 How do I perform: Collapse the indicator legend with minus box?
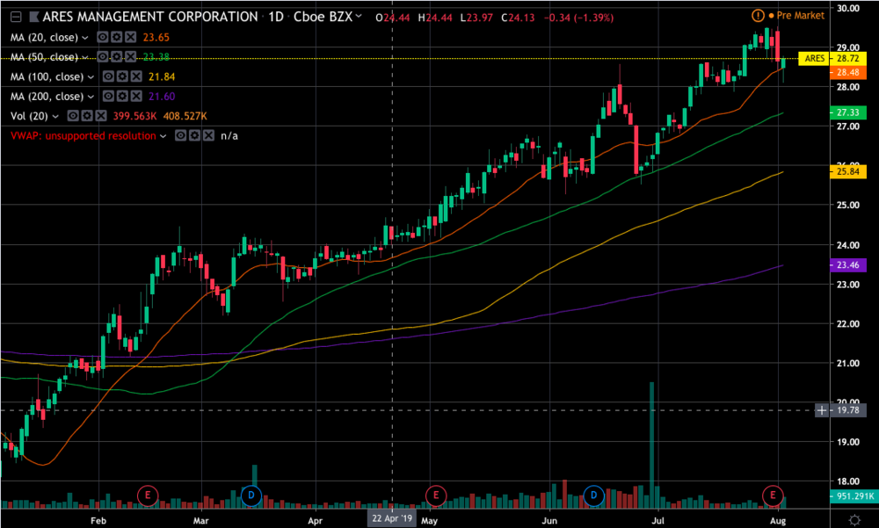pos(16,18)
